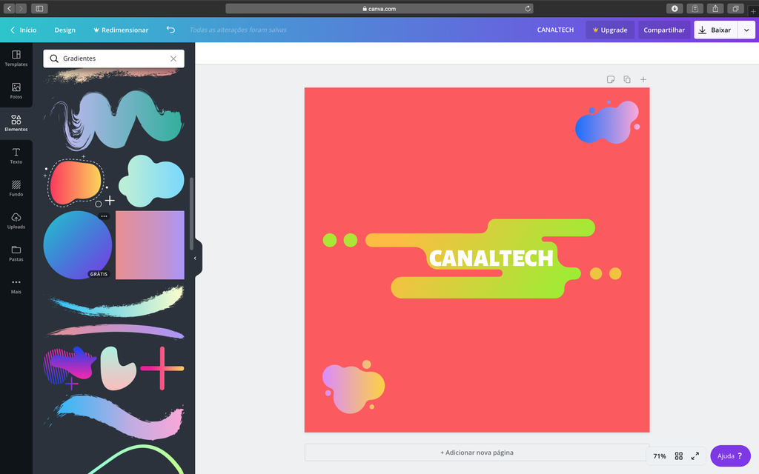759x474 pixels.
Task: Open options on blue gradient circle
Action: click(x=104, y=216)
